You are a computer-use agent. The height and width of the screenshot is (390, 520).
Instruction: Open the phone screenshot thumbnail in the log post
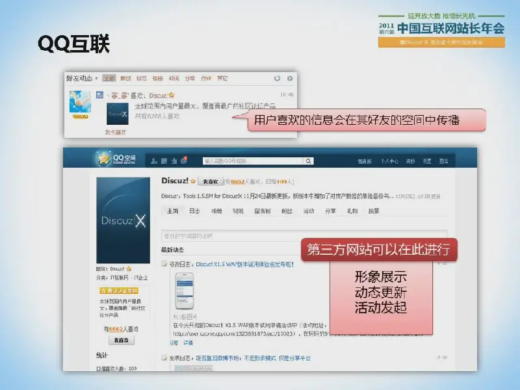(x=185, y=291)
